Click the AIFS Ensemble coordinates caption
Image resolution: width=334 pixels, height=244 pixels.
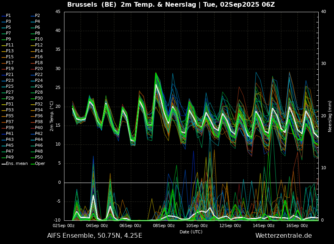pos(95,236)
